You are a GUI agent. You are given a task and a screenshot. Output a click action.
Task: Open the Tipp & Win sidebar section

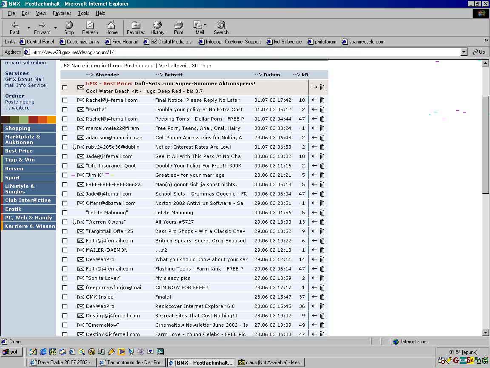coord(29,160)
